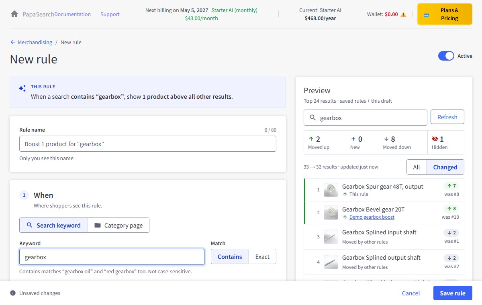Switch to Search keyword trigger
Screen dimensions: 482x305
(53, 225)
